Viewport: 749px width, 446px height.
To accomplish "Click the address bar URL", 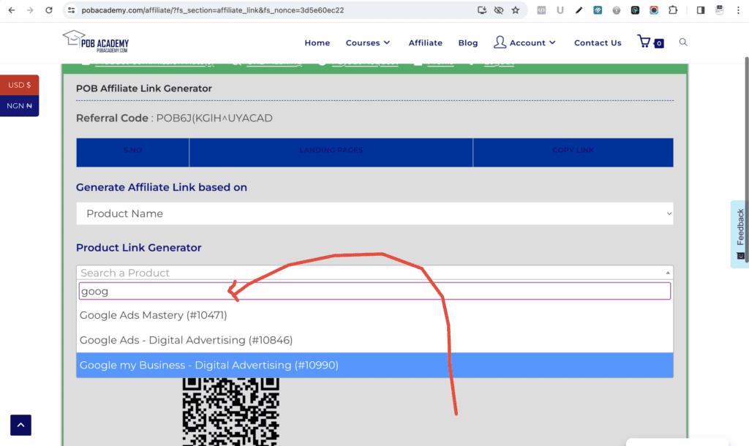I will tap(213, 10).
